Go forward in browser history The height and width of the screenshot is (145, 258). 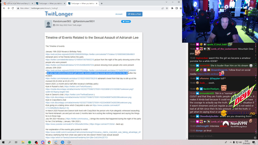click(8, 8)
